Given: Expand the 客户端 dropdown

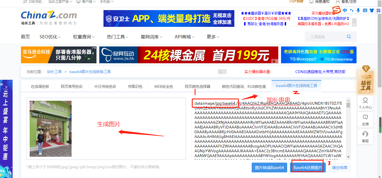Looking at the screenshot, I should pos(86,1).
